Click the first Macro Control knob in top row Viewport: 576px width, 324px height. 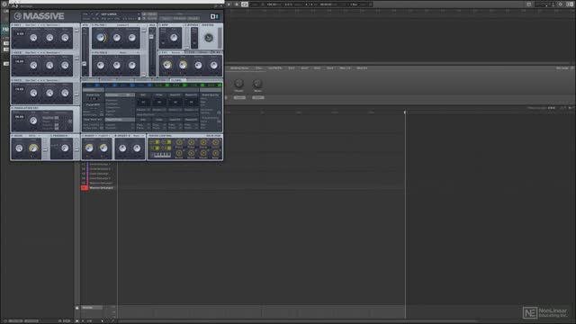(x=179, y=142)
